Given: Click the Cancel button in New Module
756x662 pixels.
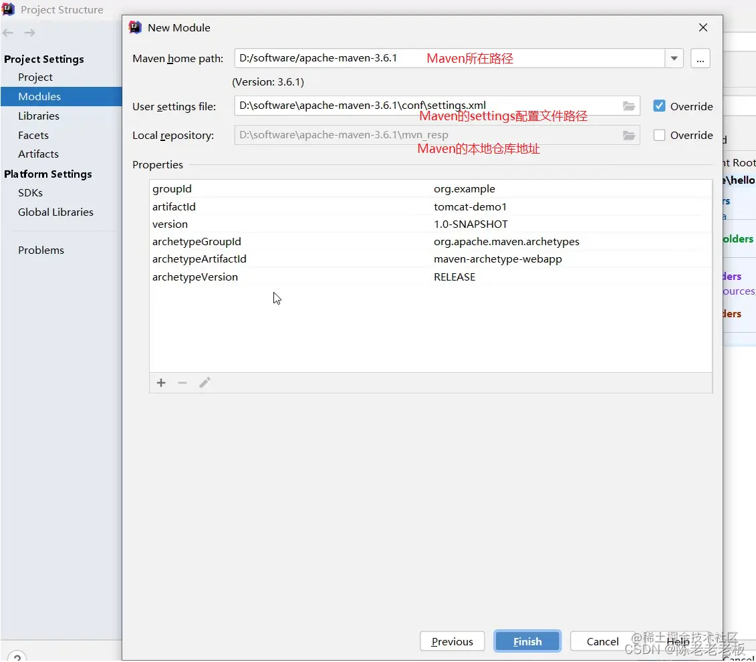Looking at the screenshot, I should (x=602, y=641).
